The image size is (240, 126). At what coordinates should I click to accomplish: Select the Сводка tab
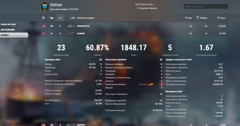point(14,35)
